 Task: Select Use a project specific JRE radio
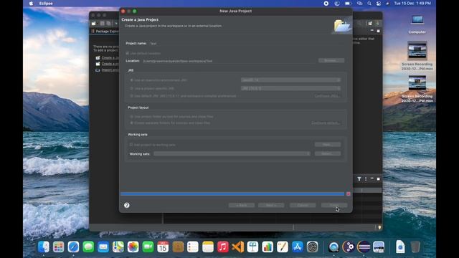[132, 88]
